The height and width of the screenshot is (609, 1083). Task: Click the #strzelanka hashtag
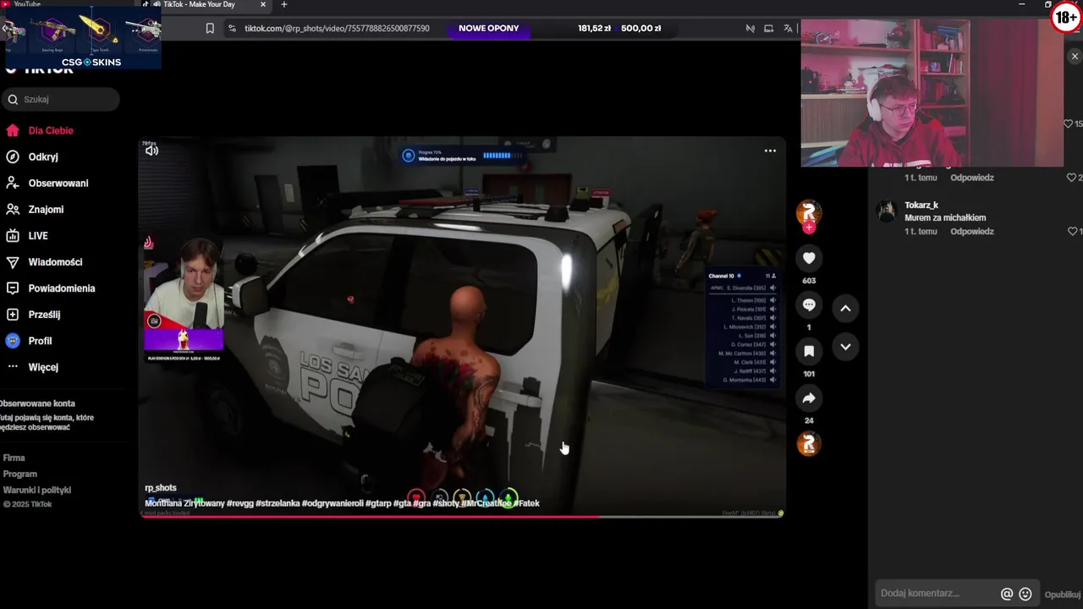tap(278, 503)
